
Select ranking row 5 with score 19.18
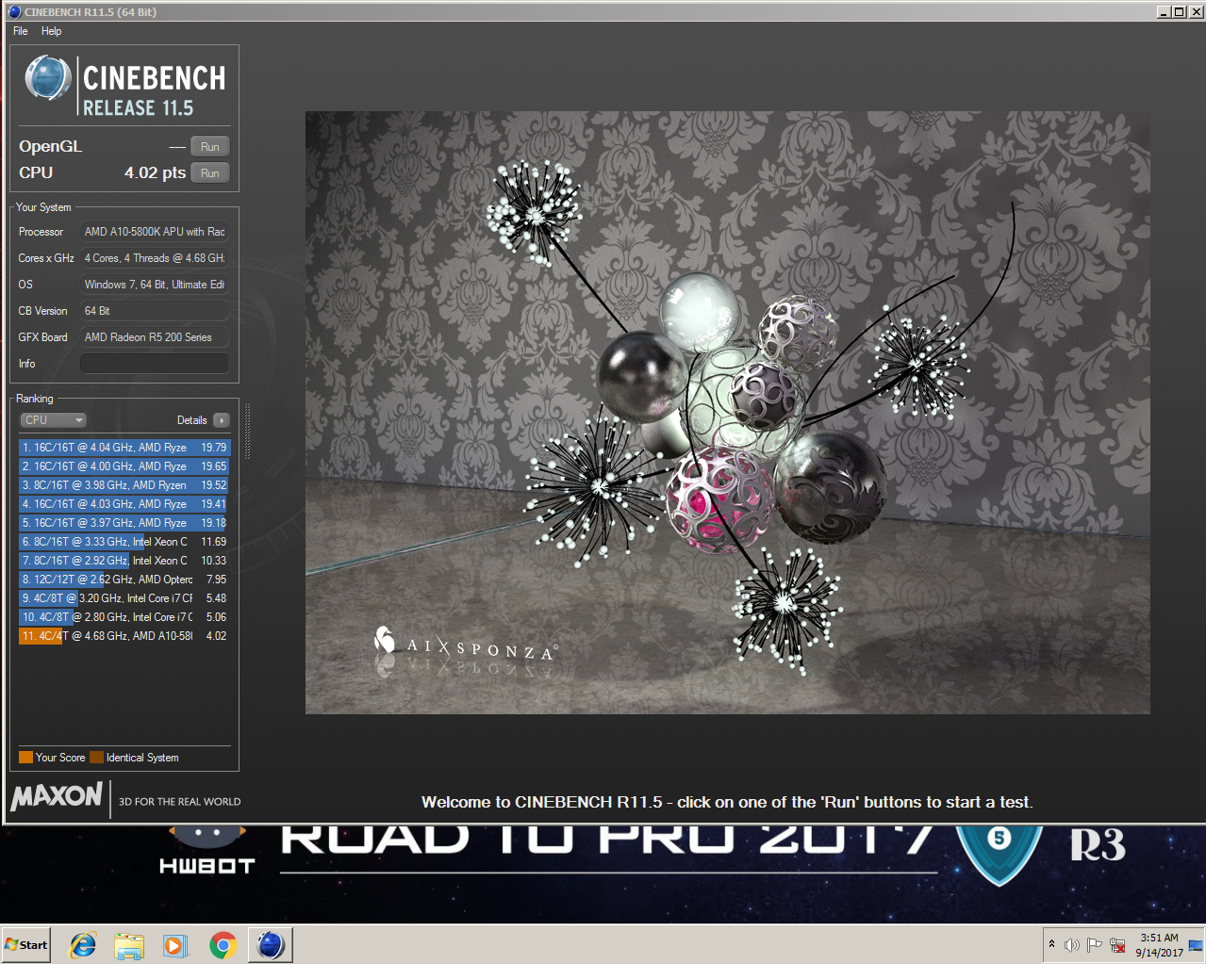(x=124, y=523)
